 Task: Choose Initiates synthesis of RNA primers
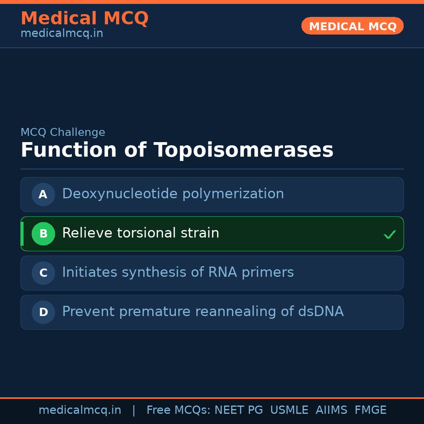(x=178, y=272)
